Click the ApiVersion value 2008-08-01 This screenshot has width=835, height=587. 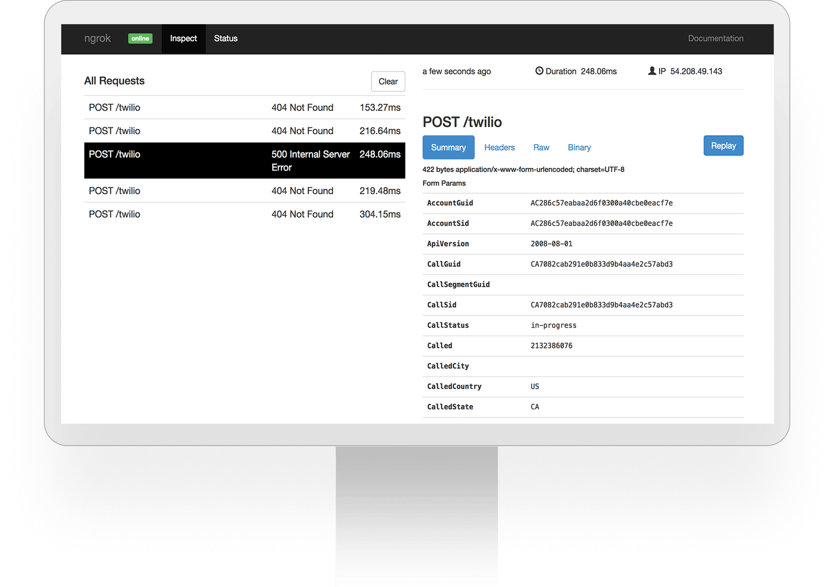point(552,244)
